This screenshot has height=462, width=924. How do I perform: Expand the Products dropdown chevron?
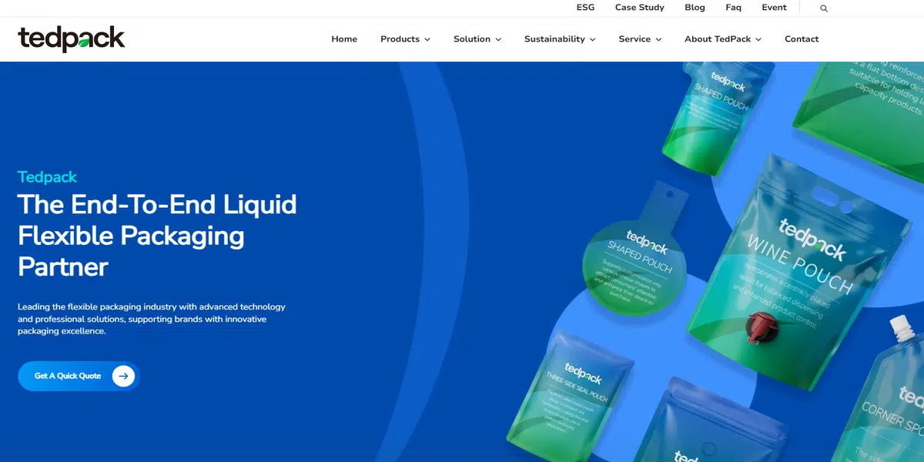(427, 39)
